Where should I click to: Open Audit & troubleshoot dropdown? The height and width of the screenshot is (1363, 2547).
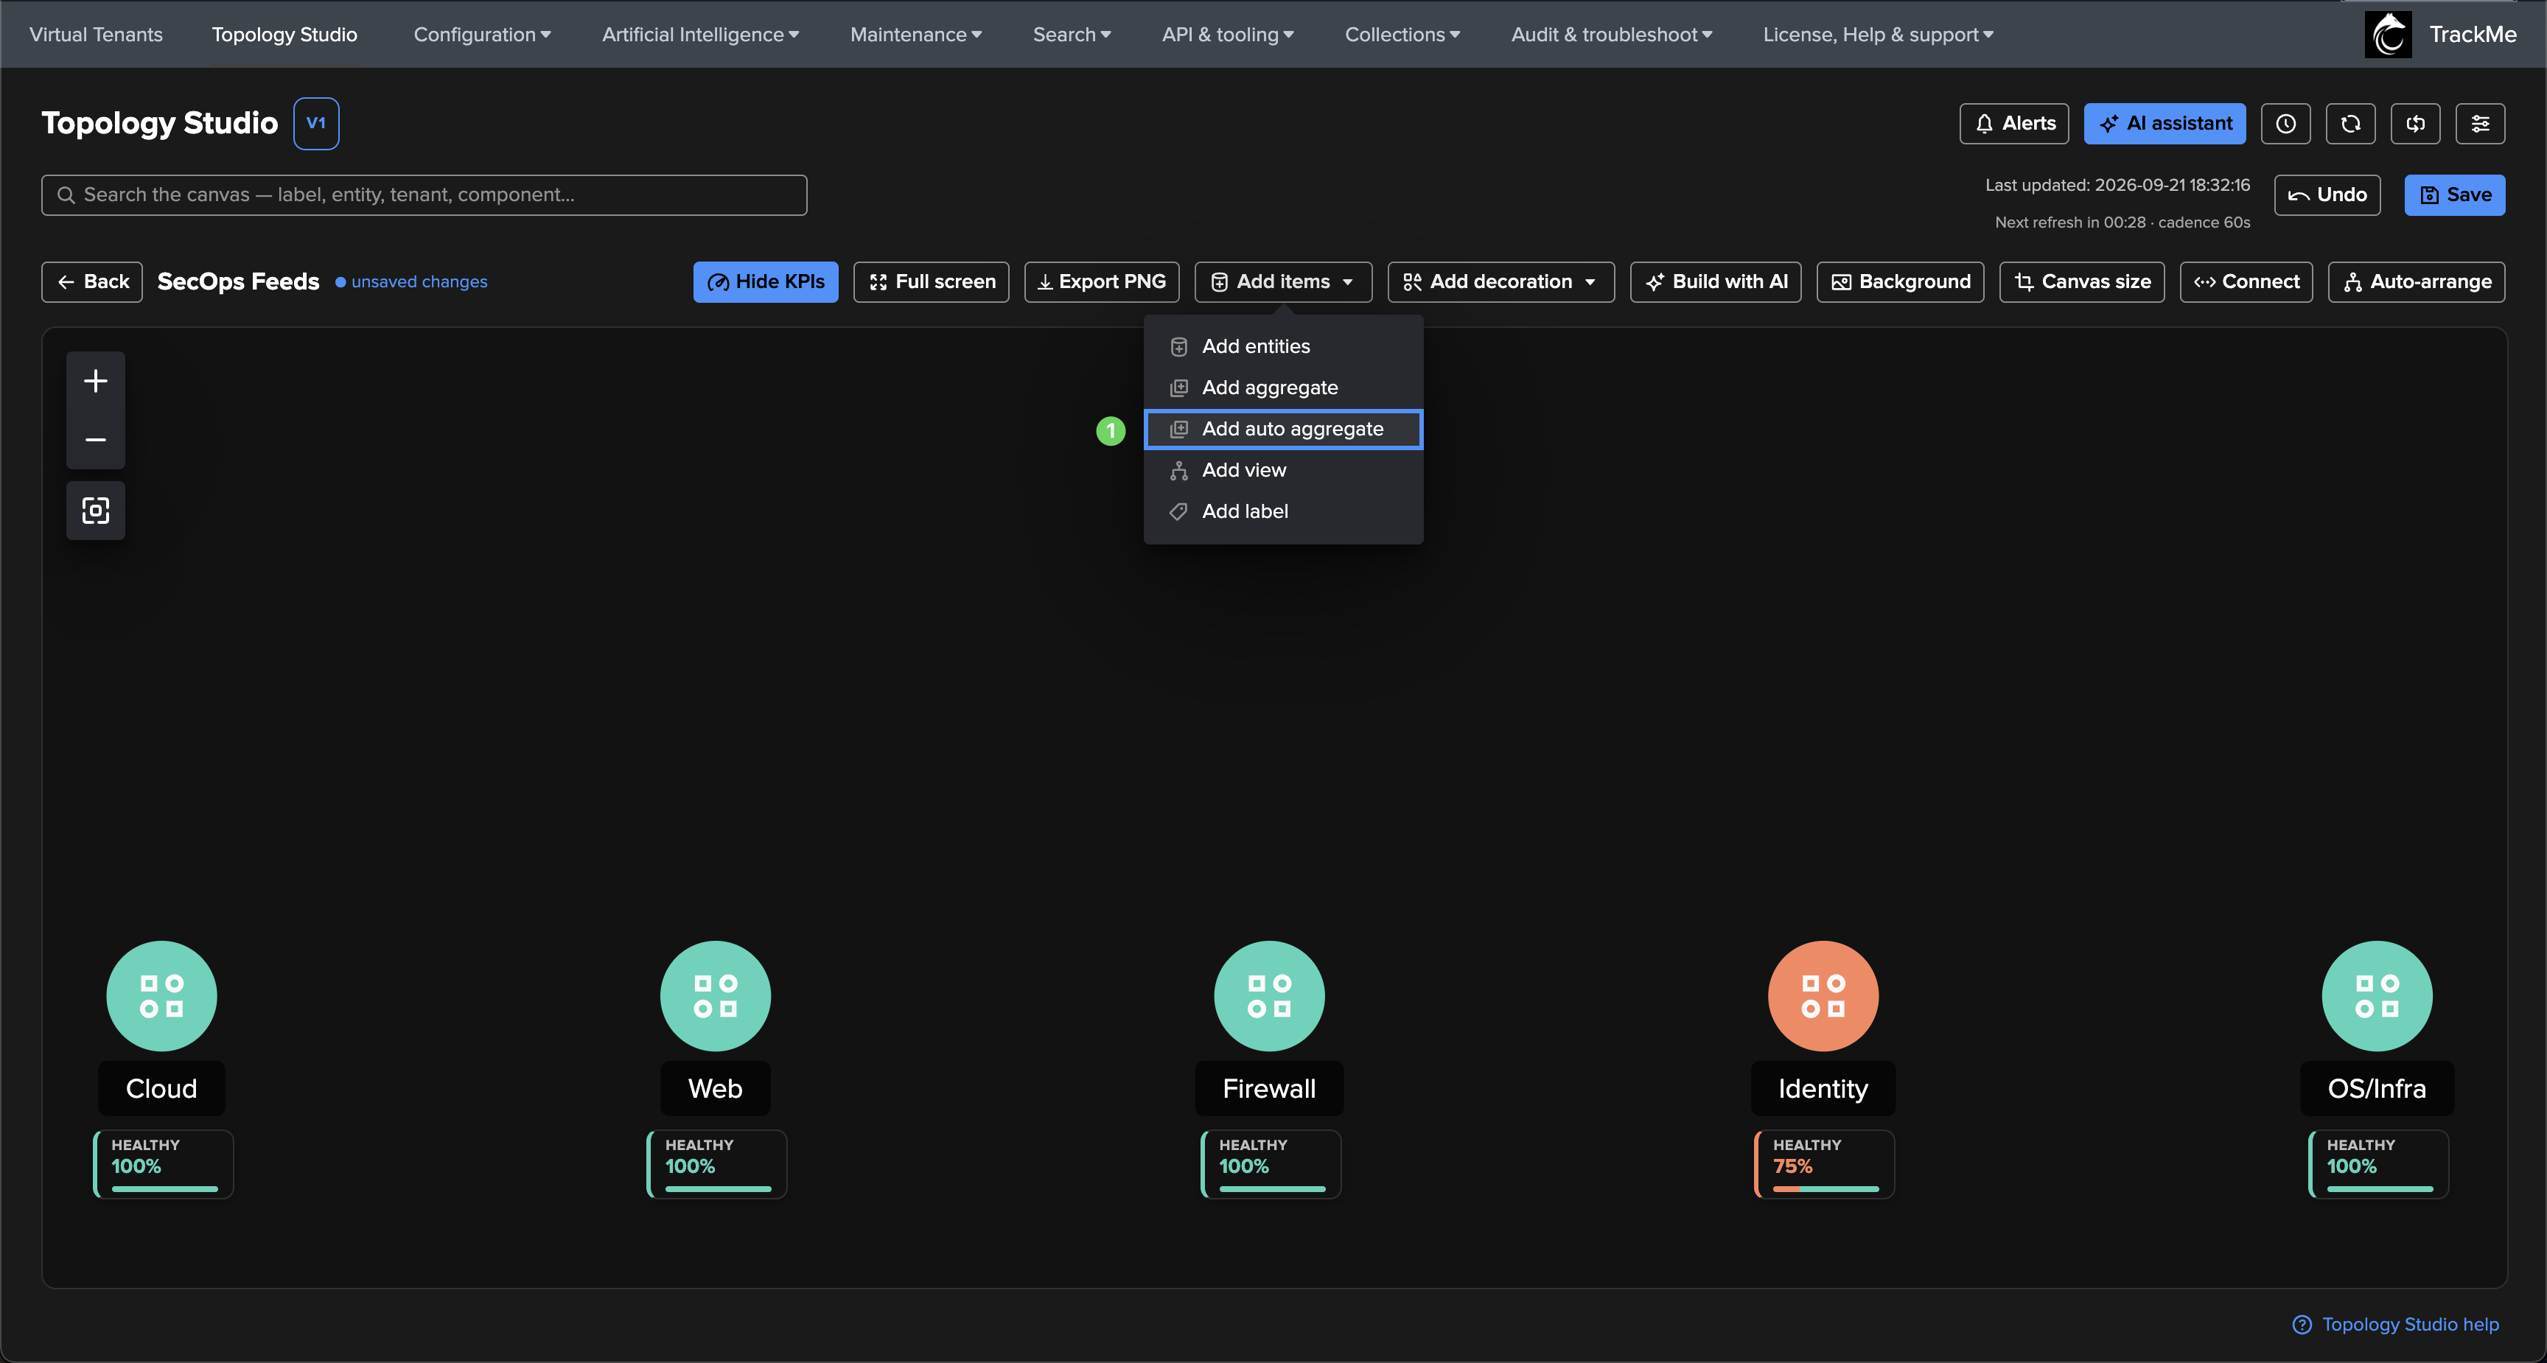[1610, 35]
